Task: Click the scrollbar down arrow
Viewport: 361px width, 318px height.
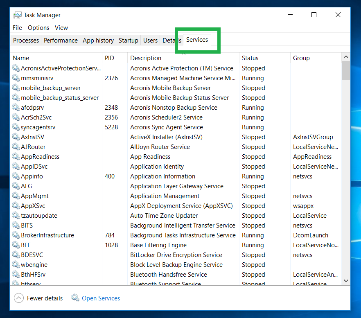Action: coord(346,281)
